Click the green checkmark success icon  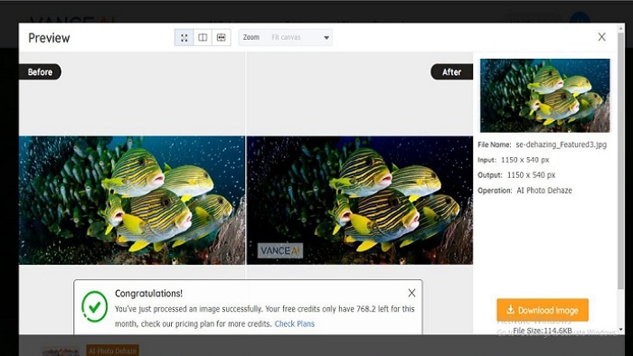94,306
